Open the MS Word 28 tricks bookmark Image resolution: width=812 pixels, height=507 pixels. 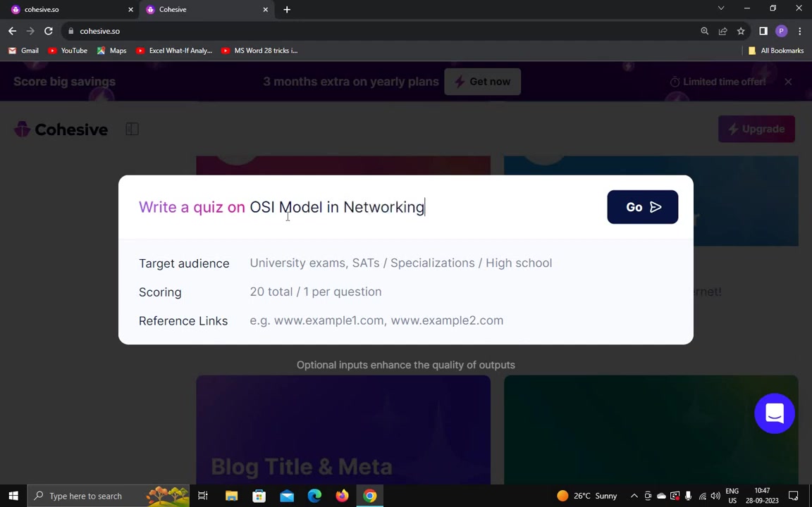click(259, 51)
